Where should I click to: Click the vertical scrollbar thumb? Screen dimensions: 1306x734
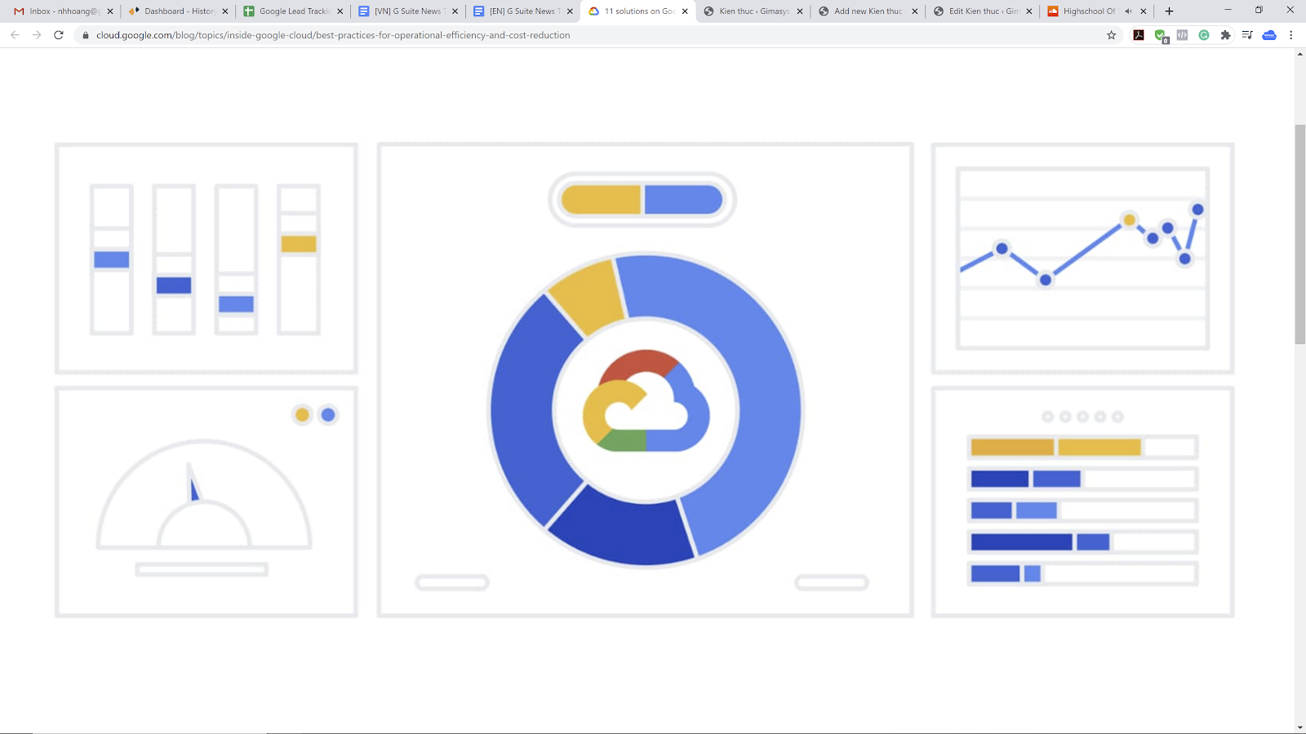[x=1300, y=234]
